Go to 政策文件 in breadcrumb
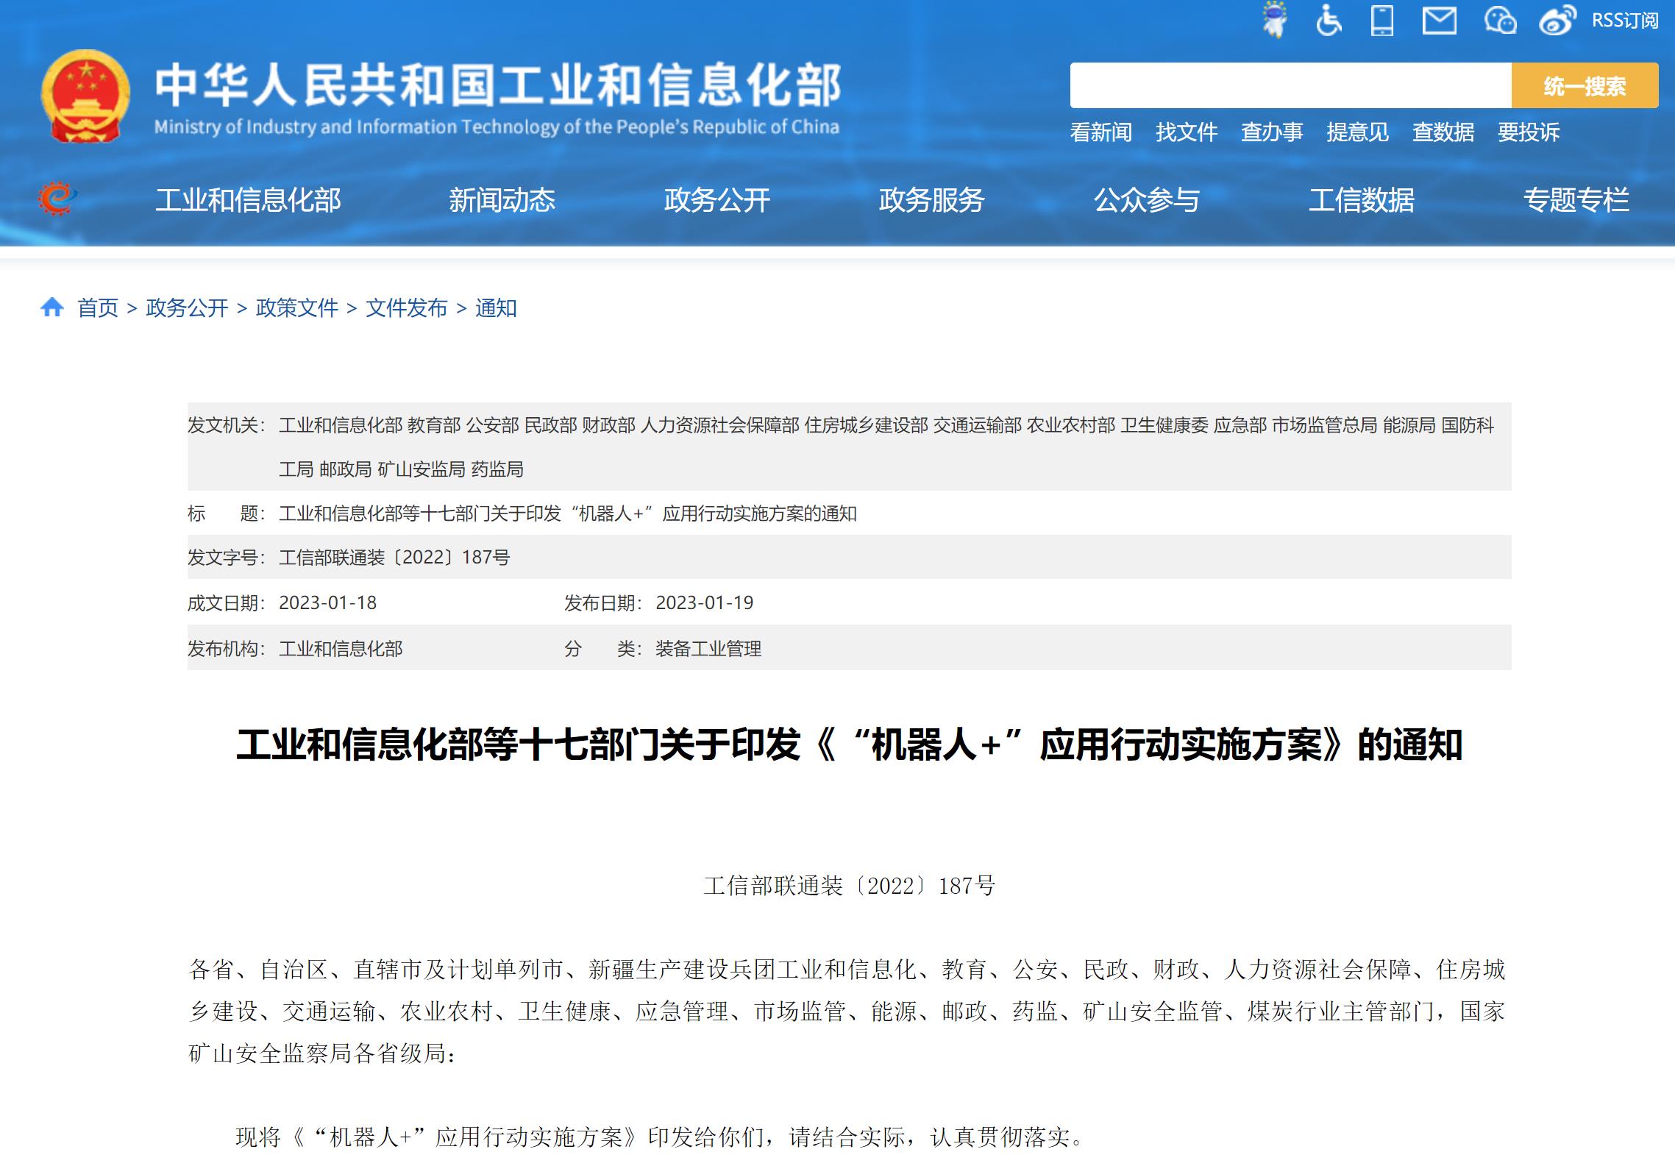Screen dimensions: 1675x1166 click(x=296, y=308)
